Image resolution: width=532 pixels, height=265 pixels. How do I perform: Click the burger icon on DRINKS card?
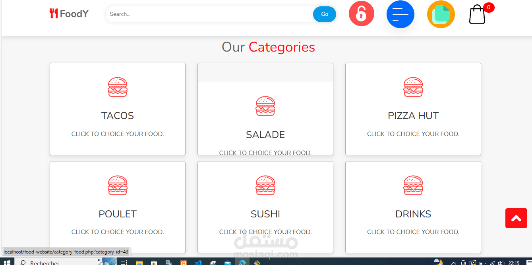(413, 185)
